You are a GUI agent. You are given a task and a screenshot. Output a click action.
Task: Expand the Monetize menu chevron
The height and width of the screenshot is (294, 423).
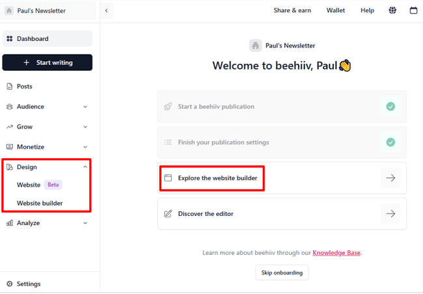[85, 147]
